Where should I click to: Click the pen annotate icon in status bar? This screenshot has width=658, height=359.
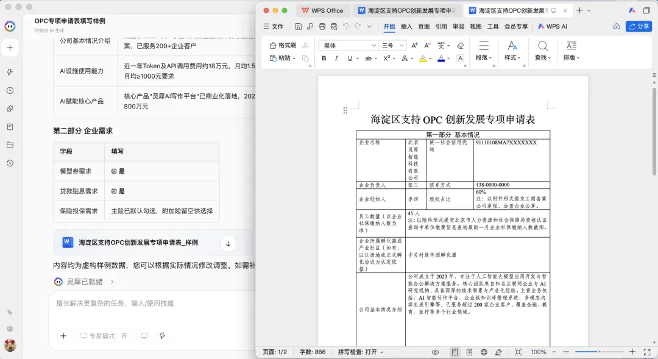pos(498,352)
